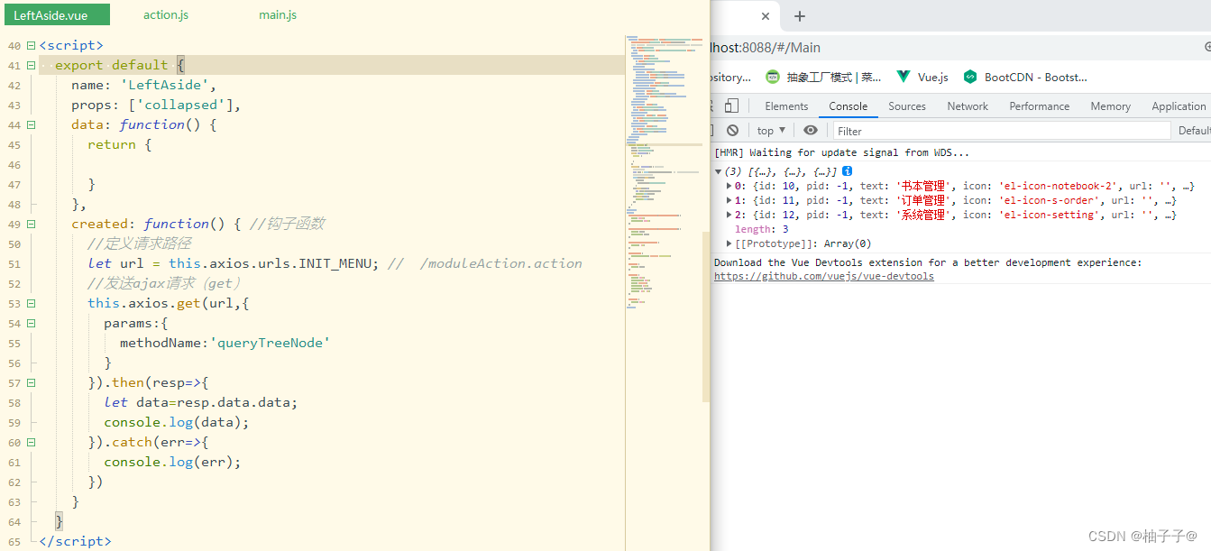Open the BootCDN bookmark

(1025, 78)
